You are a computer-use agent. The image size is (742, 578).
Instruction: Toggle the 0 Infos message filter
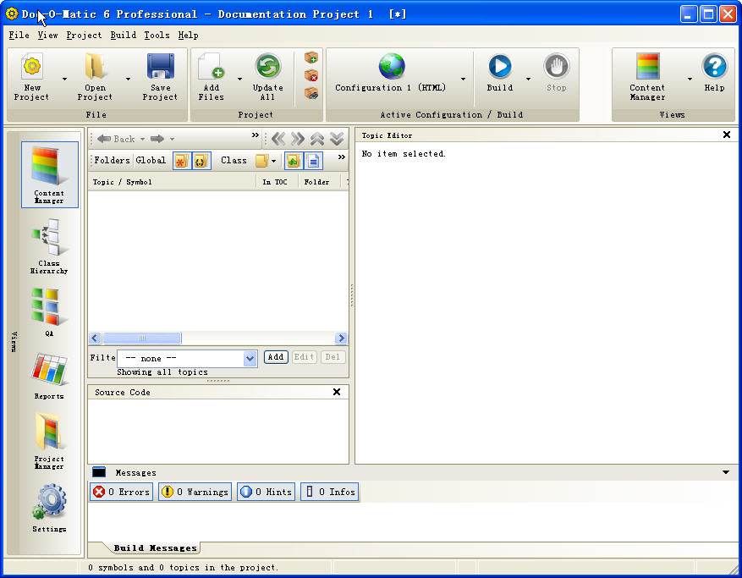tap(330, 492)
